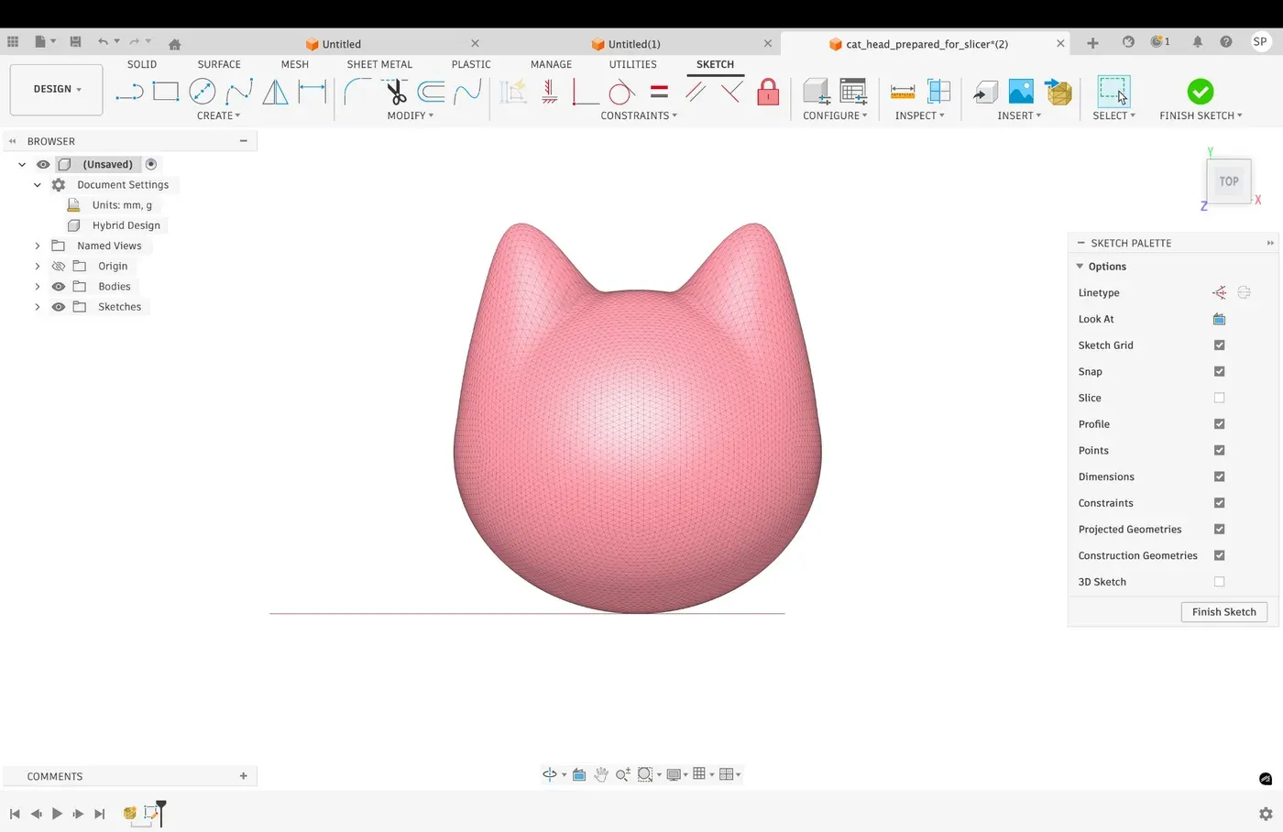Apply Horizontal/Vertical constraint icon
The height and width of the screenshot is (832, 1283).
550,92
